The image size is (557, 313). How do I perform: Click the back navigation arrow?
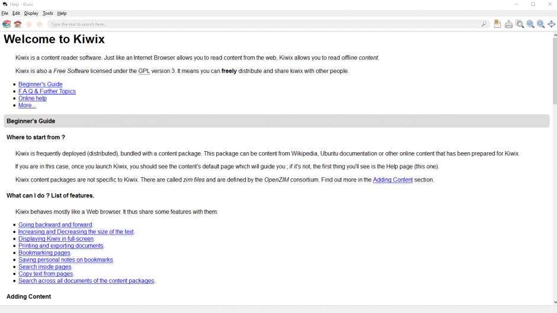pos(29,24)
